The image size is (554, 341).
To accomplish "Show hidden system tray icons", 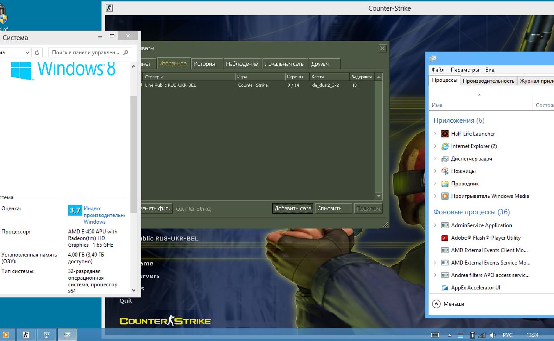I will [x=449, y=335].
